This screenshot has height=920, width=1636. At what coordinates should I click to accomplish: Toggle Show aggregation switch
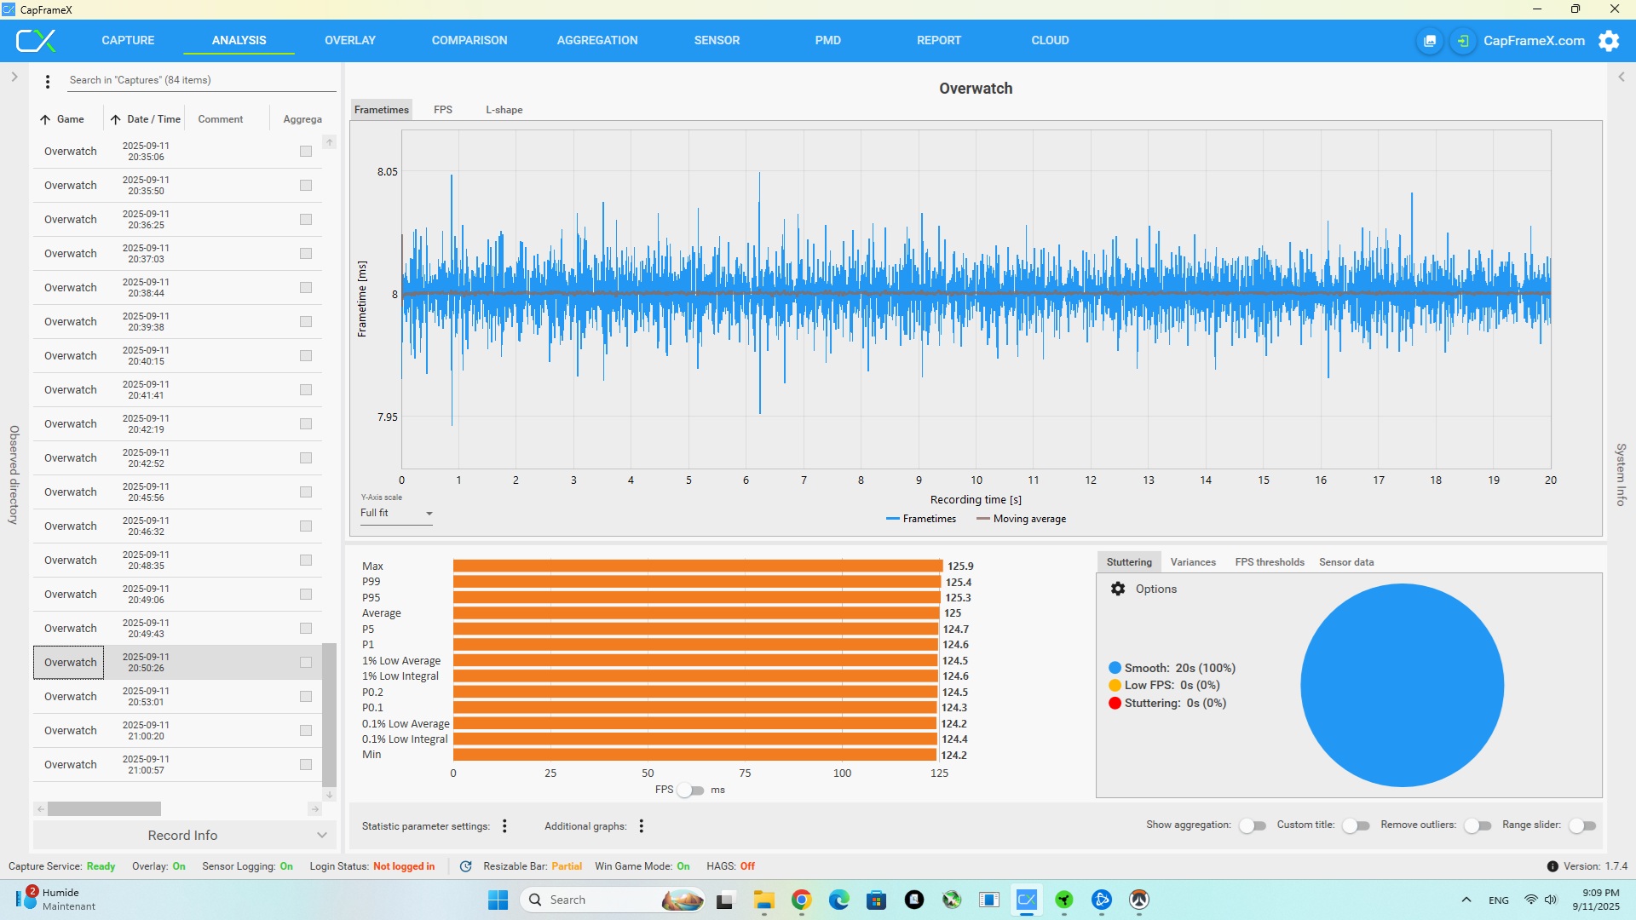coord(1252,825)
